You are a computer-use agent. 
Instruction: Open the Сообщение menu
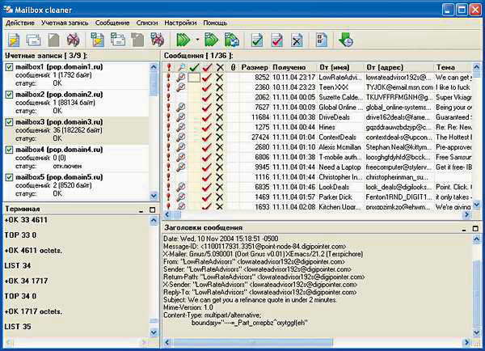point(112,23)
